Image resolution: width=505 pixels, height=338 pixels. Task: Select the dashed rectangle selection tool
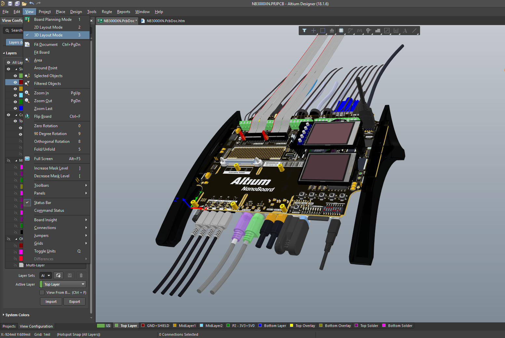point(323,31)
